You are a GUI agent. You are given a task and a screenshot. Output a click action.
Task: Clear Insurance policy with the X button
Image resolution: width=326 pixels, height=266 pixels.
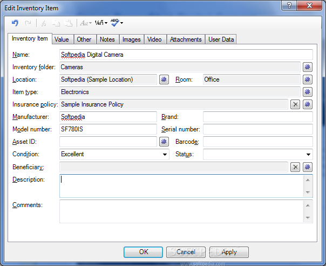pos(295,104)
